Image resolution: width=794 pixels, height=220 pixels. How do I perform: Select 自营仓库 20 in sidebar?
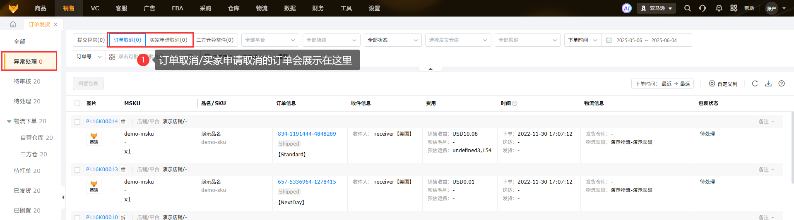[37, 138]
